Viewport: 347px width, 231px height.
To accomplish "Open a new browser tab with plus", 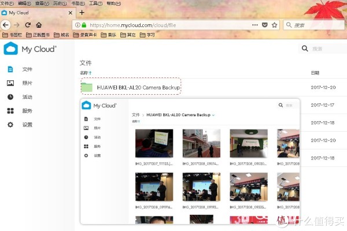I will 82,13.
